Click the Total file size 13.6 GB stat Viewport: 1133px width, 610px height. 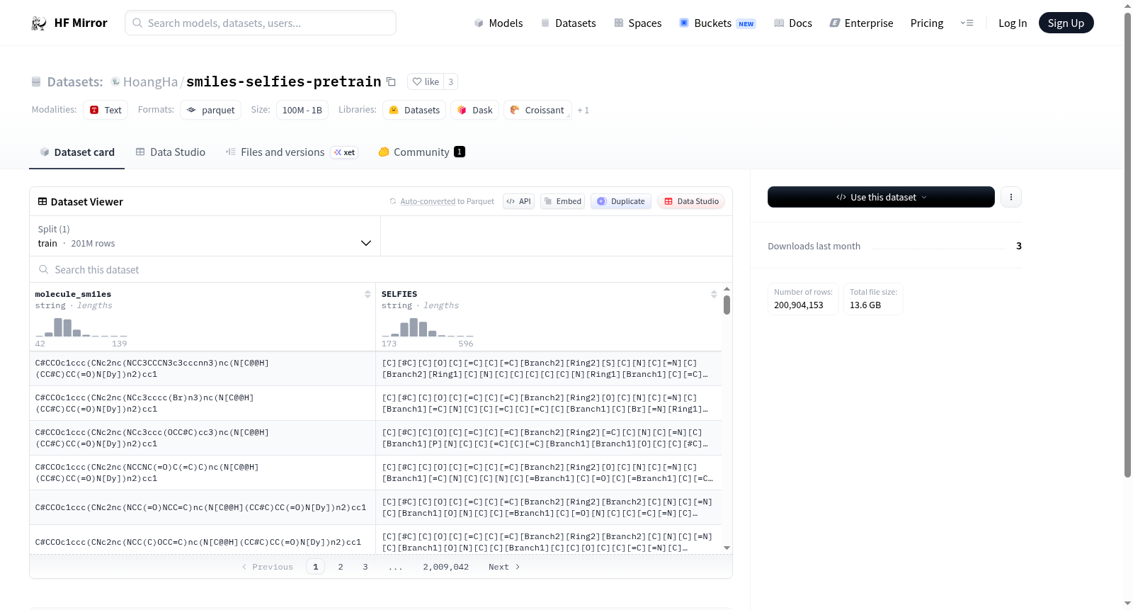pos(873,299)
